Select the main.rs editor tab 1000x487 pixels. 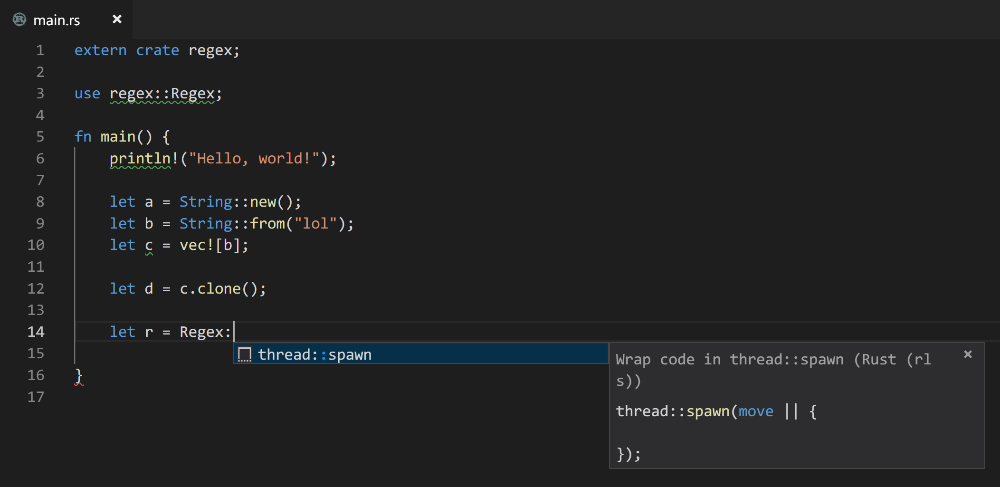click(66, 19)
